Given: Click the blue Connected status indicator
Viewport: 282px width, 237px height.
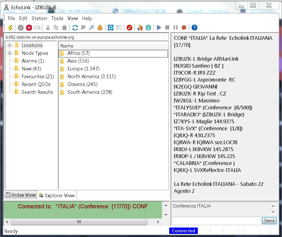Looking at the screenshot, I should [183, 231].
